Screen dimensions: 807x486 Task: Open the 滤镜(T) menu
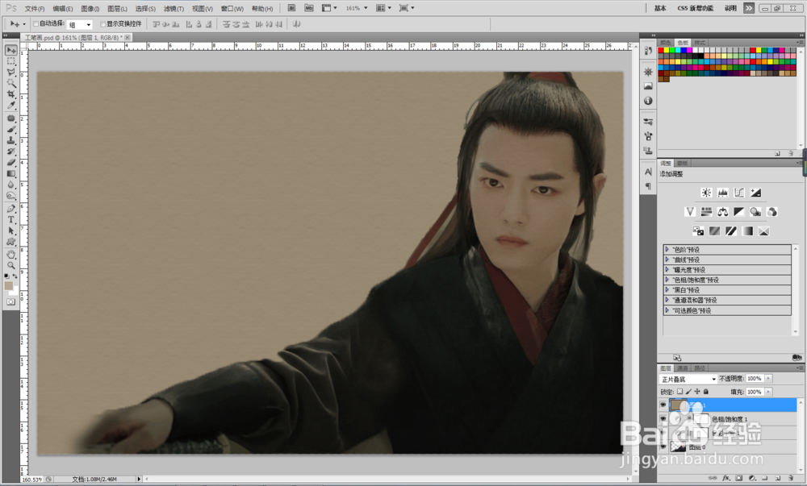174,9
